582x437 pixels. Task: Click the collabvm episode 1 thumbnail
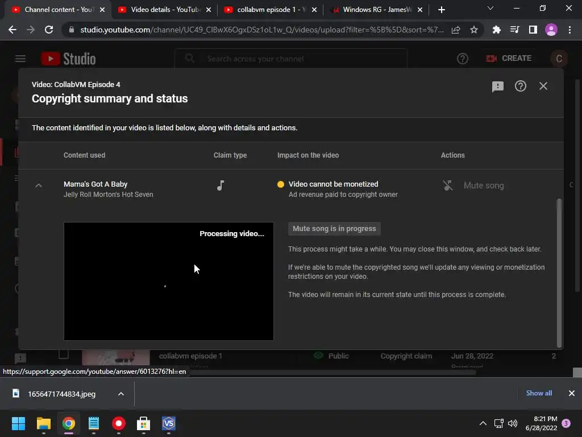pyautogui.click(x=116, y=358)
